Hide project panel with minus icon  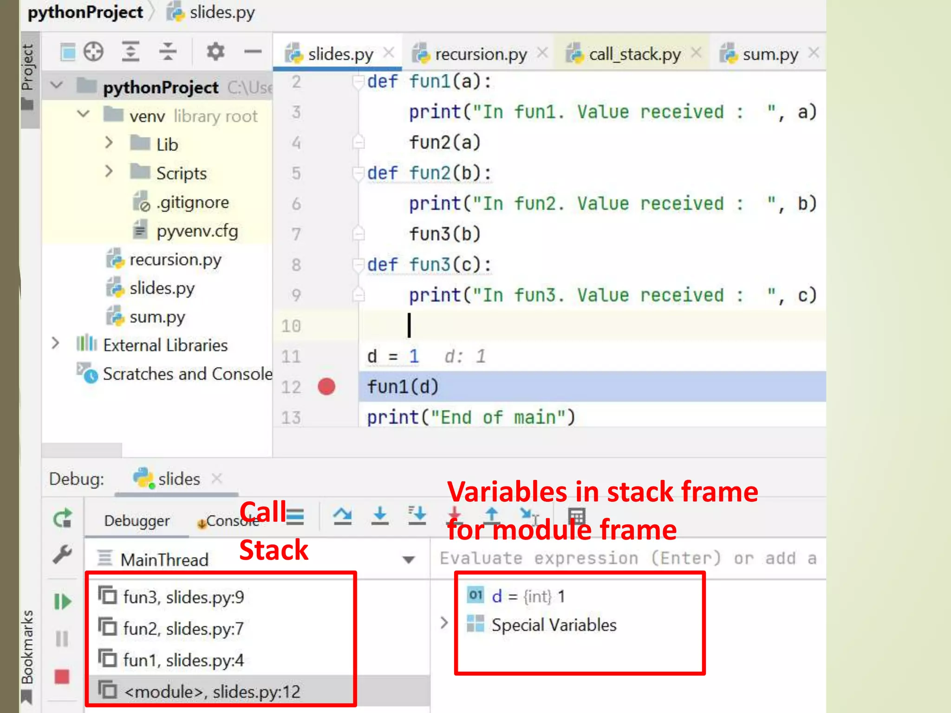[253, 52]
